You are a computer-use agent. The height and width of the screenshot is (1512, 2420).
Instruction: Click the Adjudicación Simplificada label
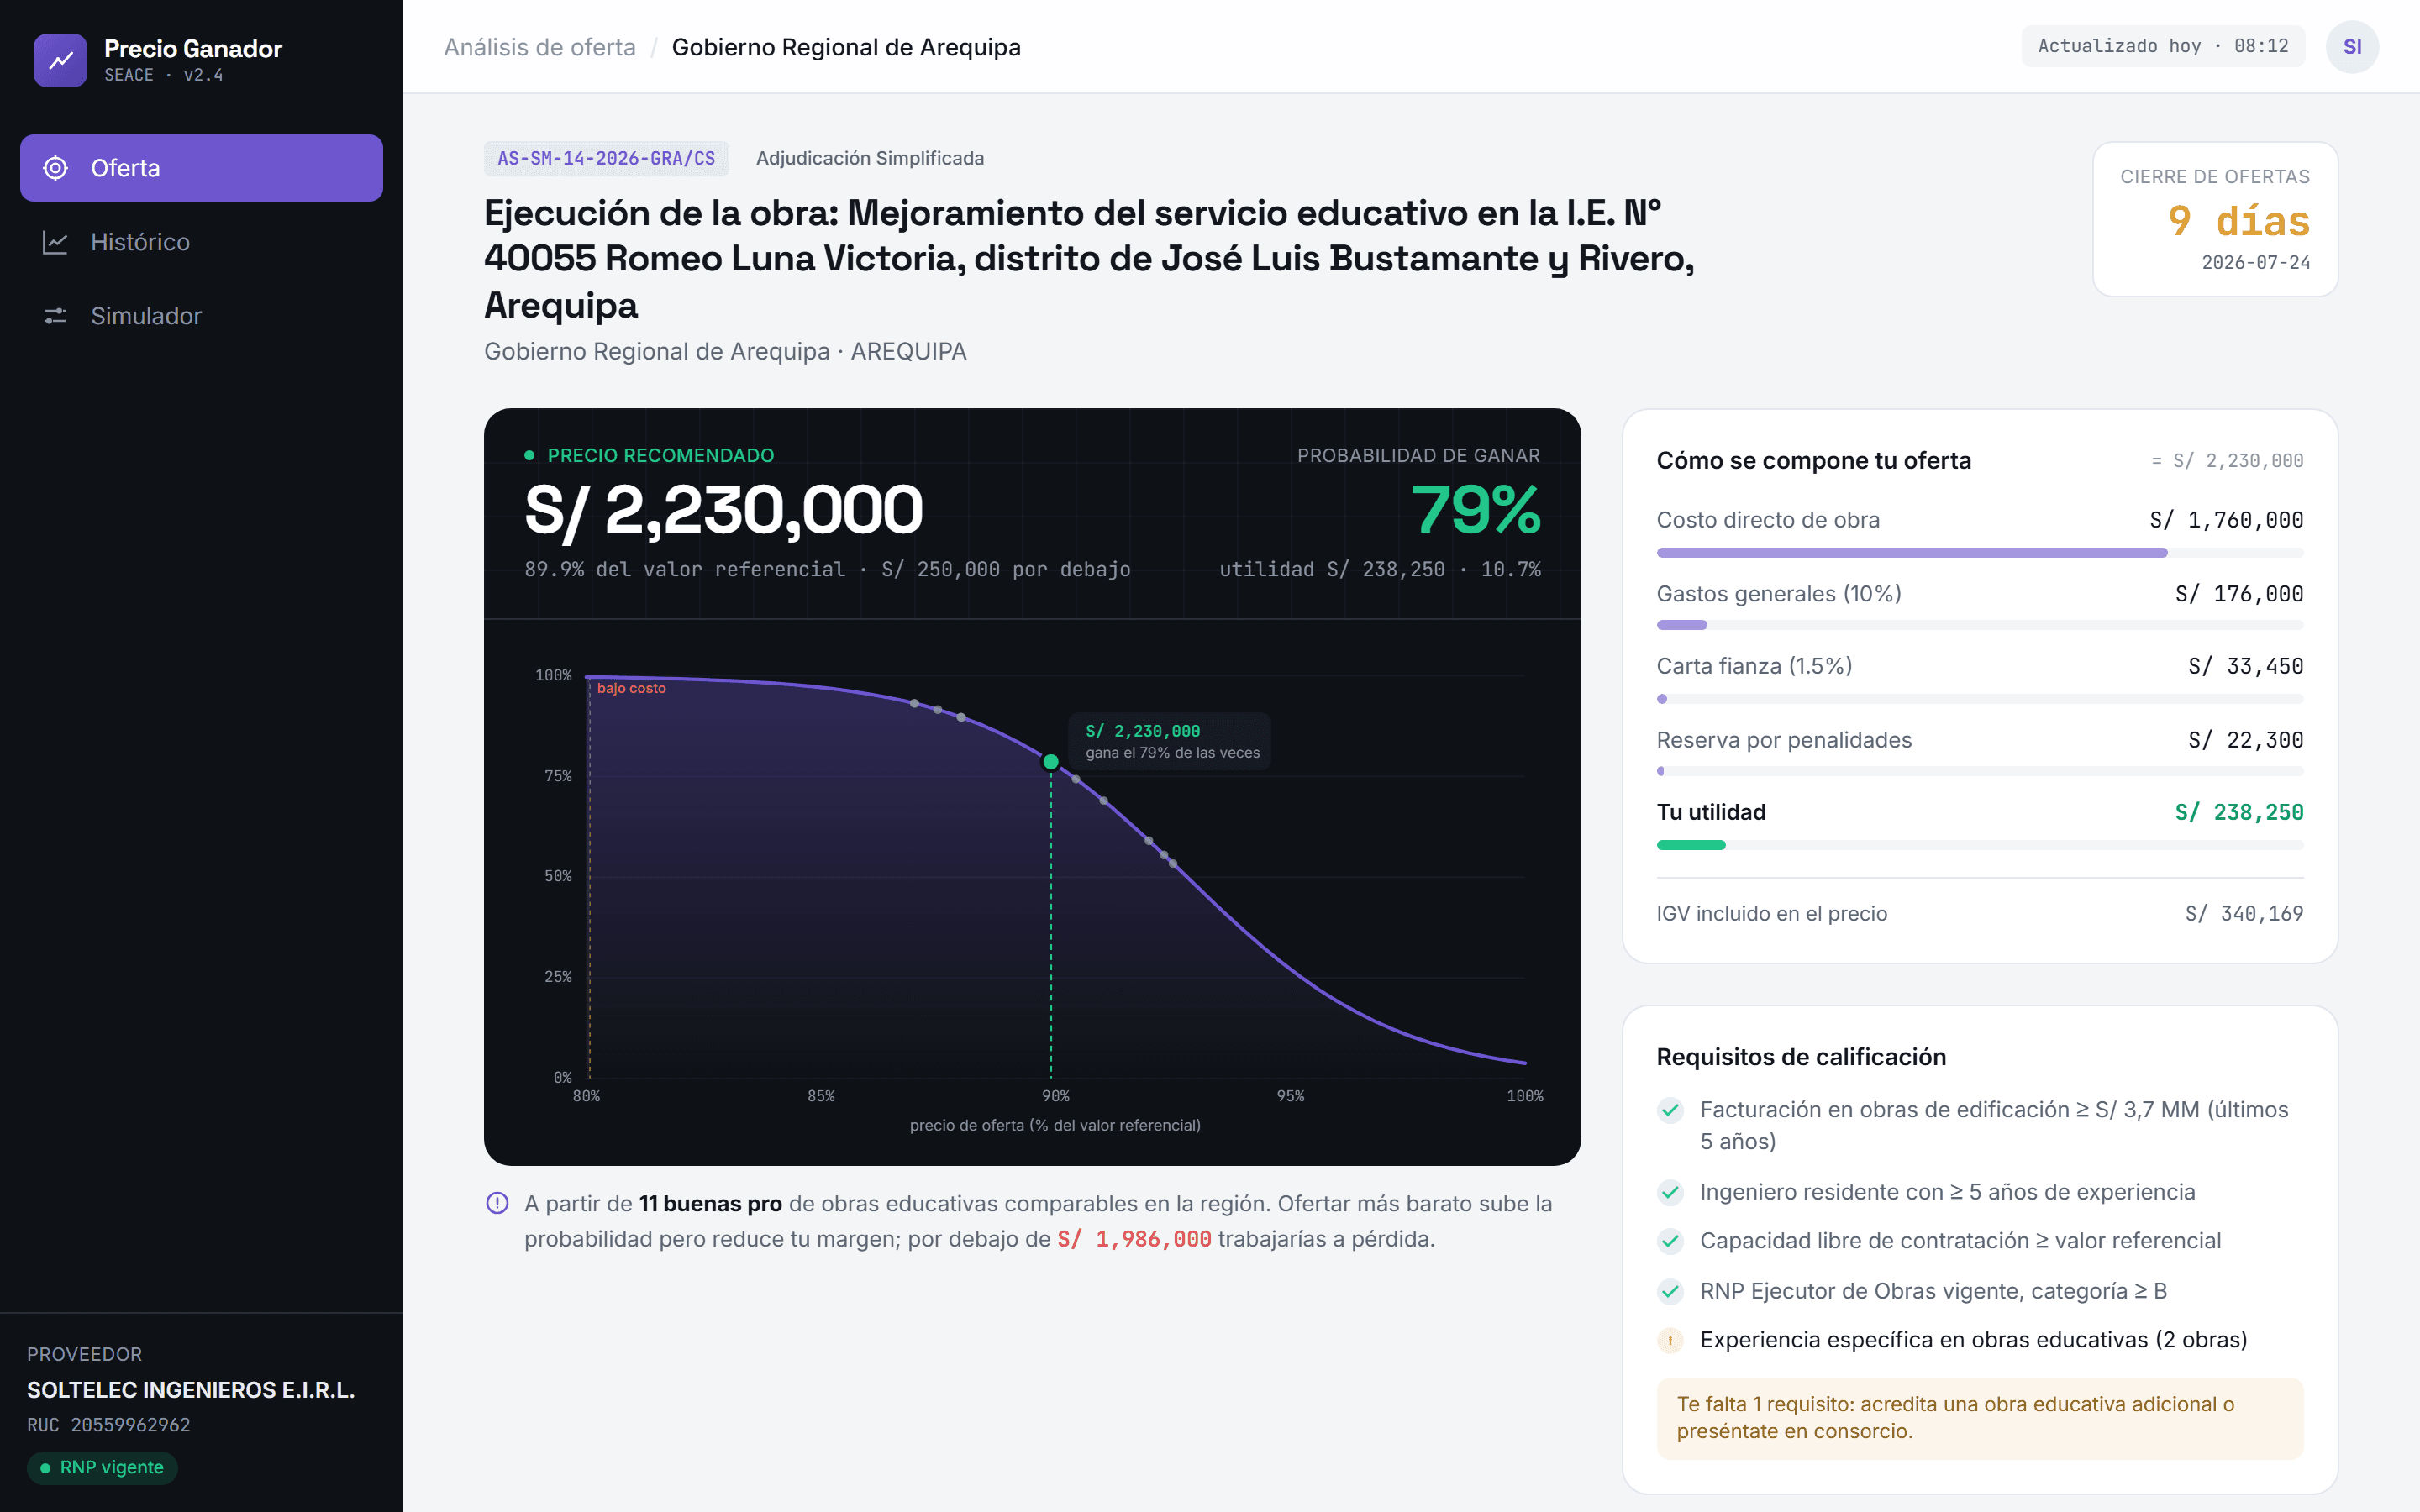tap(870, 158)
